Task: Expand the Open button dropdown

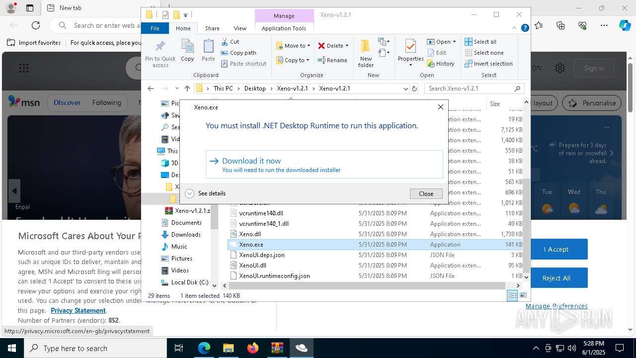Action: point(454,42)
